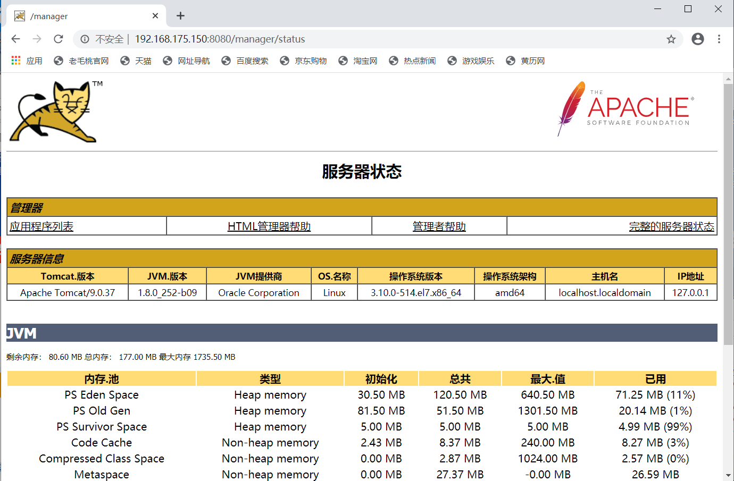This screenshot has width=734, height=481.
Task: Click the reload page icon
Action: coord(59,39)
